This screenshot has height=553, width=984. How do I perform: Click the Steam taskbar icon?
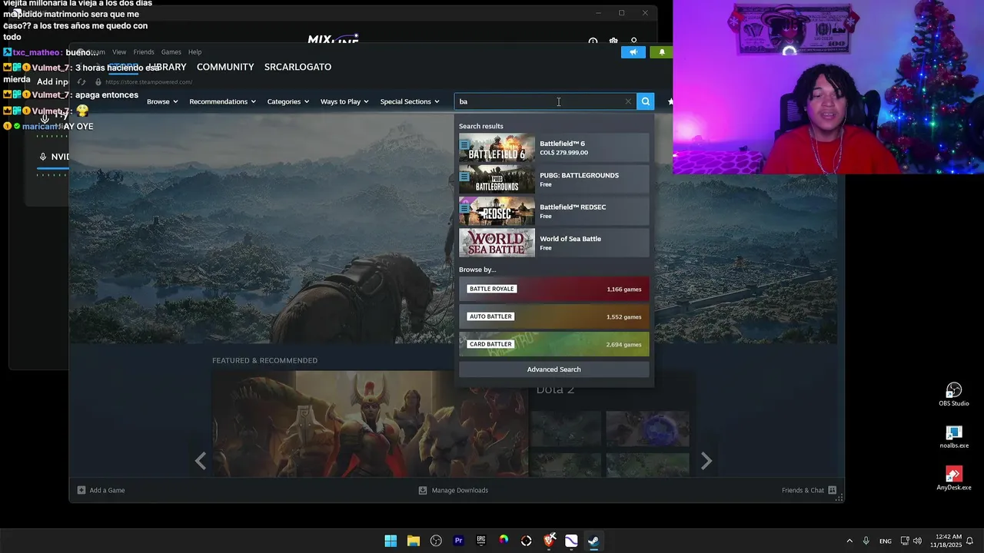593,541
